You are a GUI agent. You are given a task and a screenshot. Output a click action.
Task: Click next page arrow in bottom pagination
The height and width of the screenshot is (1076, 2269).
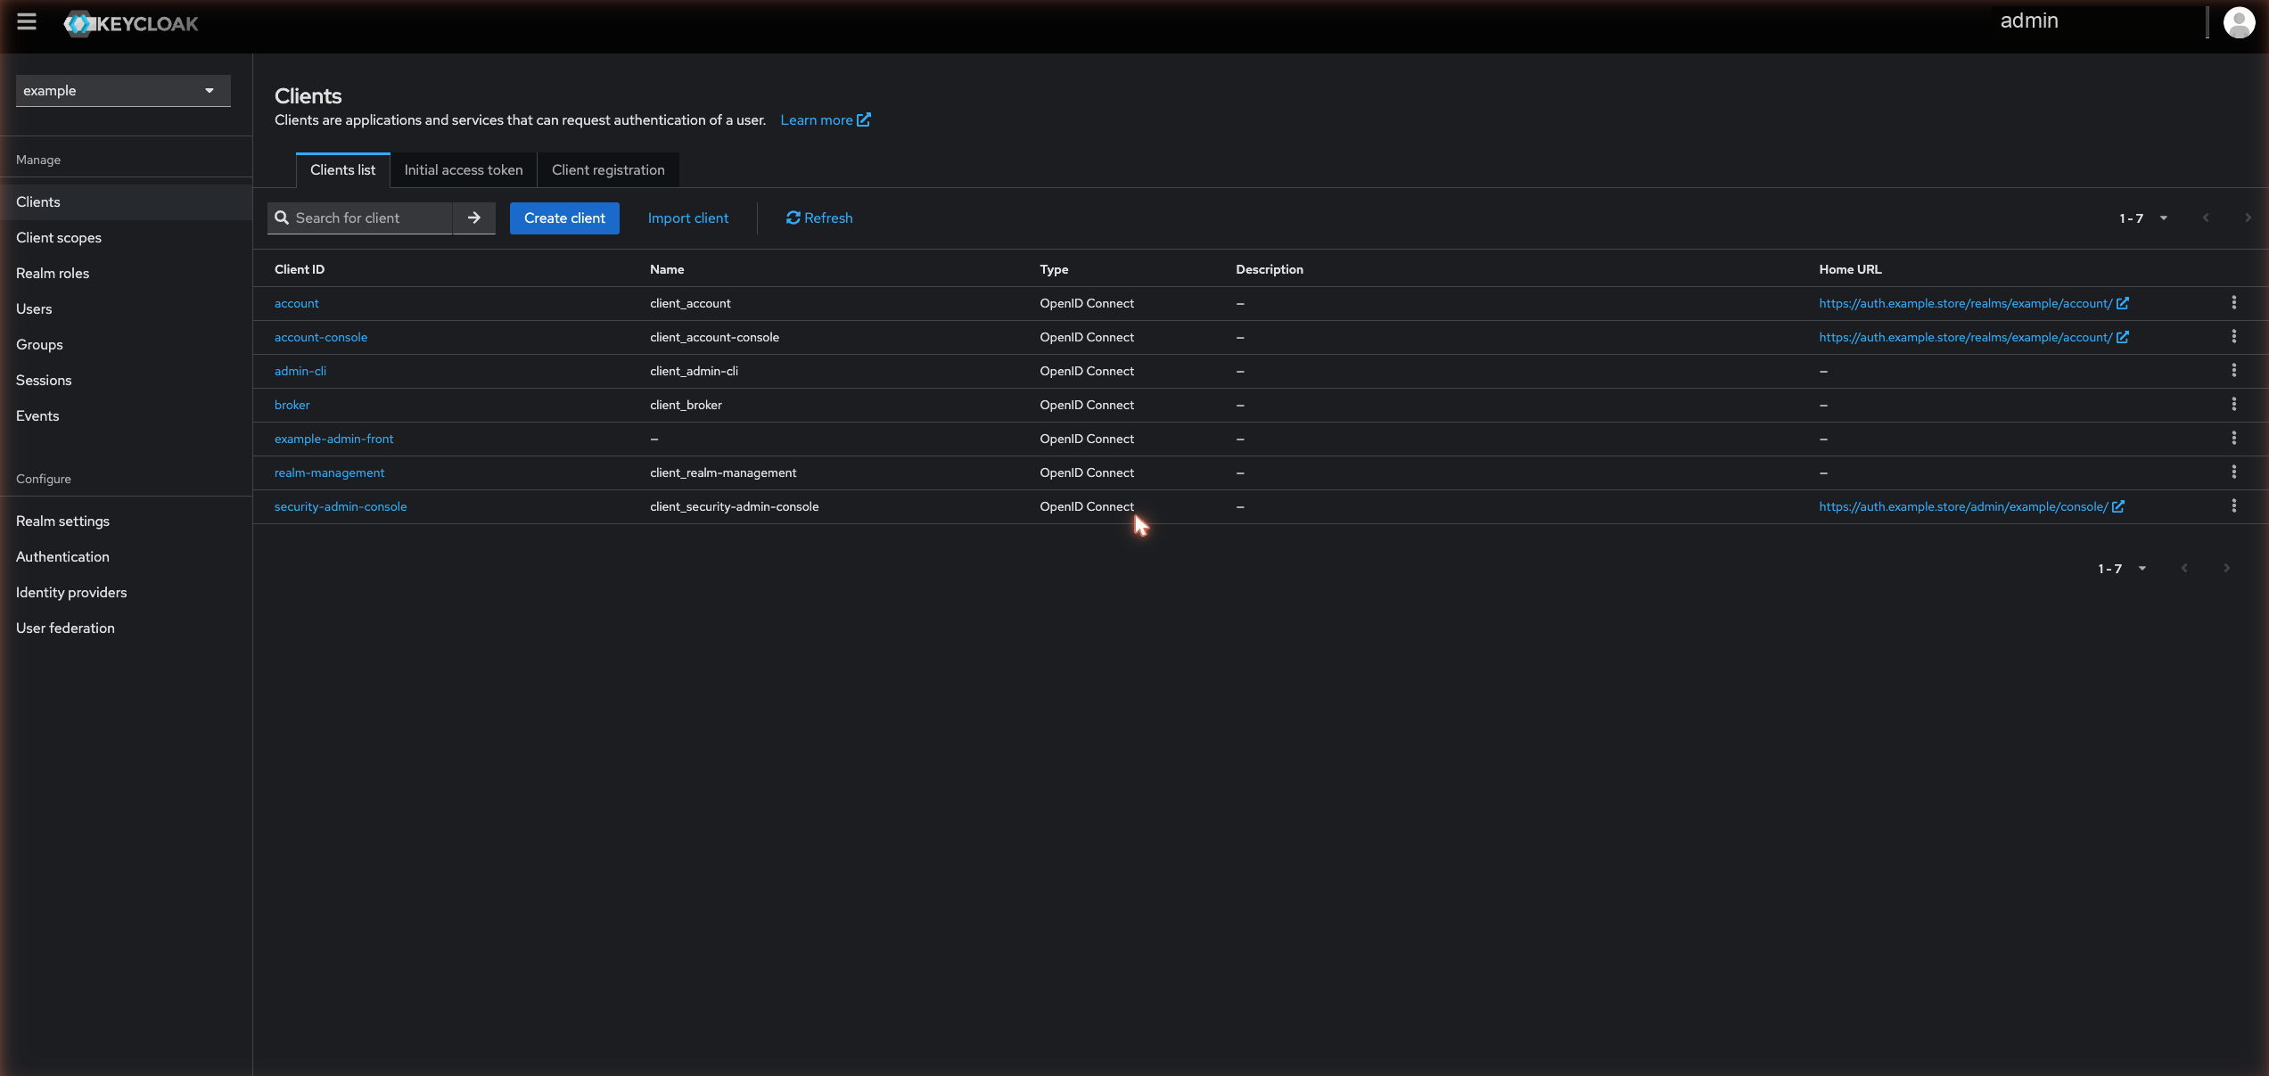coord(2226,569)
